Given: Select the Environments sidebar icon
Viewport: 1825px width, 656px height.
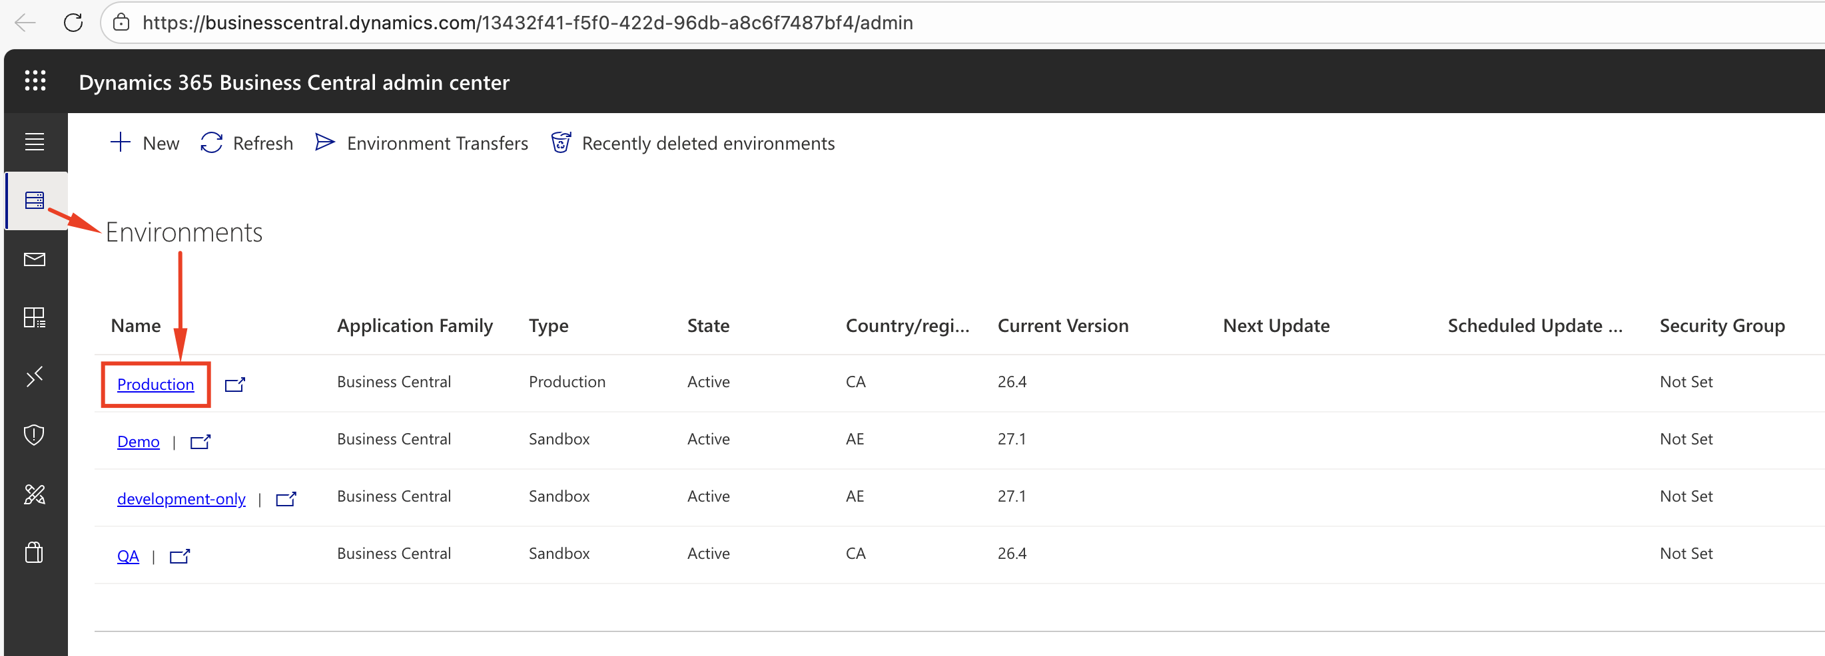Looking at the screenshot, I should click(x=35, y=200).
